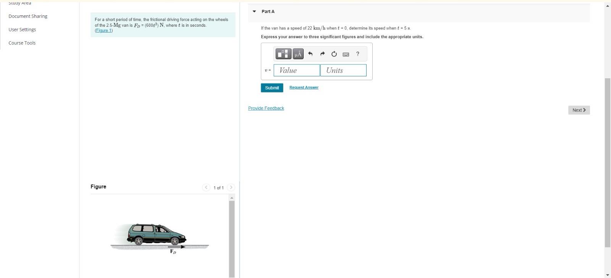611x278 pixels.
Task: Go to next figure arrow
Action: click(x=231, y=187)
